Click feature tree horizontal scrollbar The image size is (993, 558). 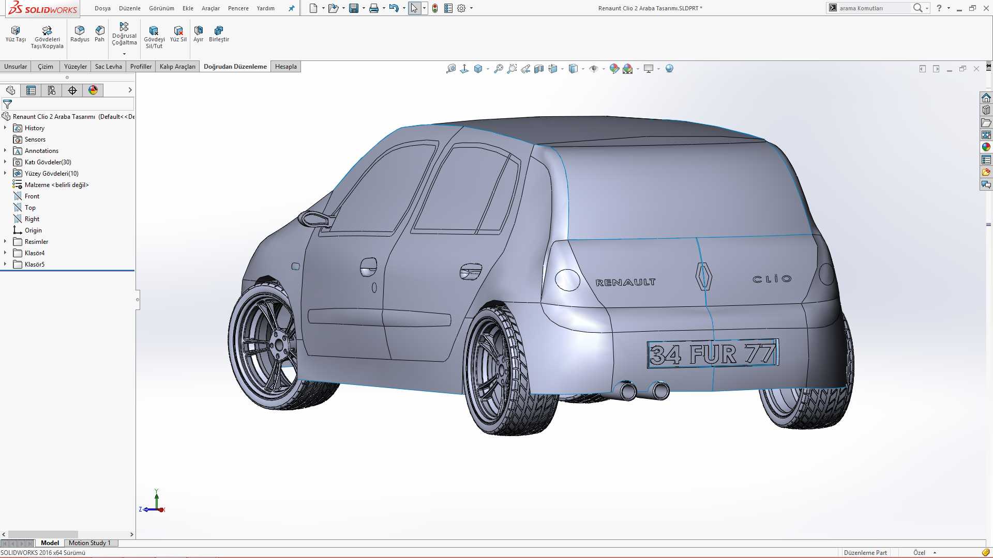pyautogui.click(x=43, y=534)
